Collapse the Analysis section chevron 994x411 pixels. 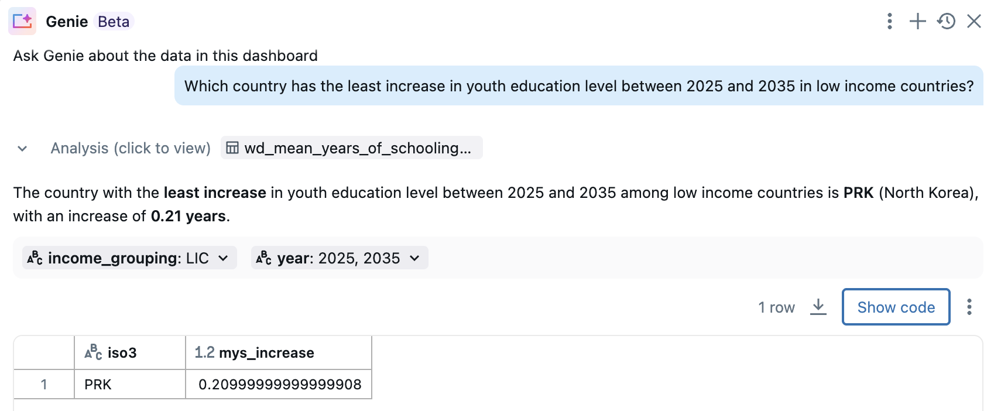click(22, 149)
